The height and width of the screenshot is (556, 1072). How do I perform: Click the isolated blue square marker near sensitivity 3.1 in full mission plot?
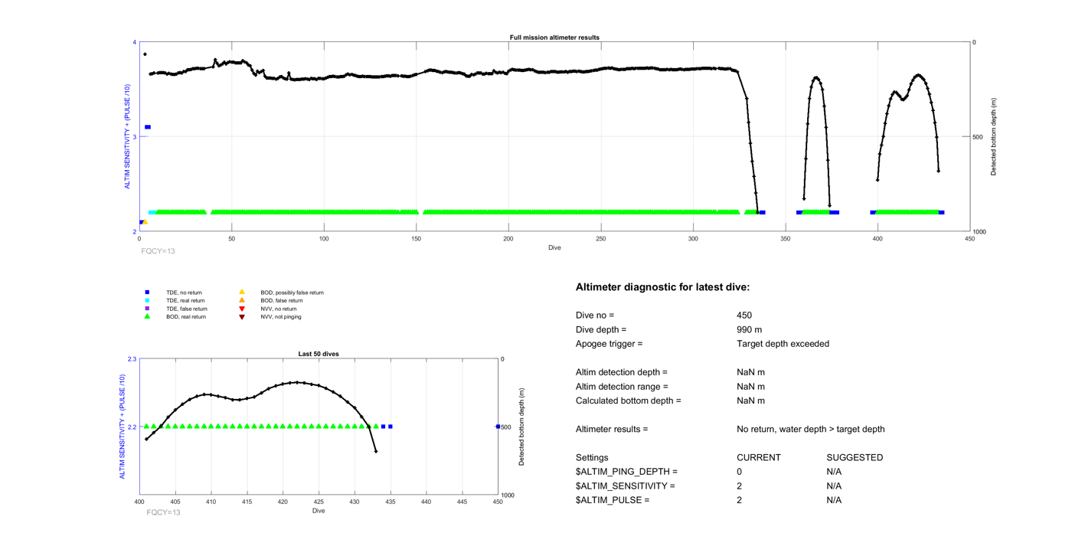pyautogui.click(x=148, y=127)
